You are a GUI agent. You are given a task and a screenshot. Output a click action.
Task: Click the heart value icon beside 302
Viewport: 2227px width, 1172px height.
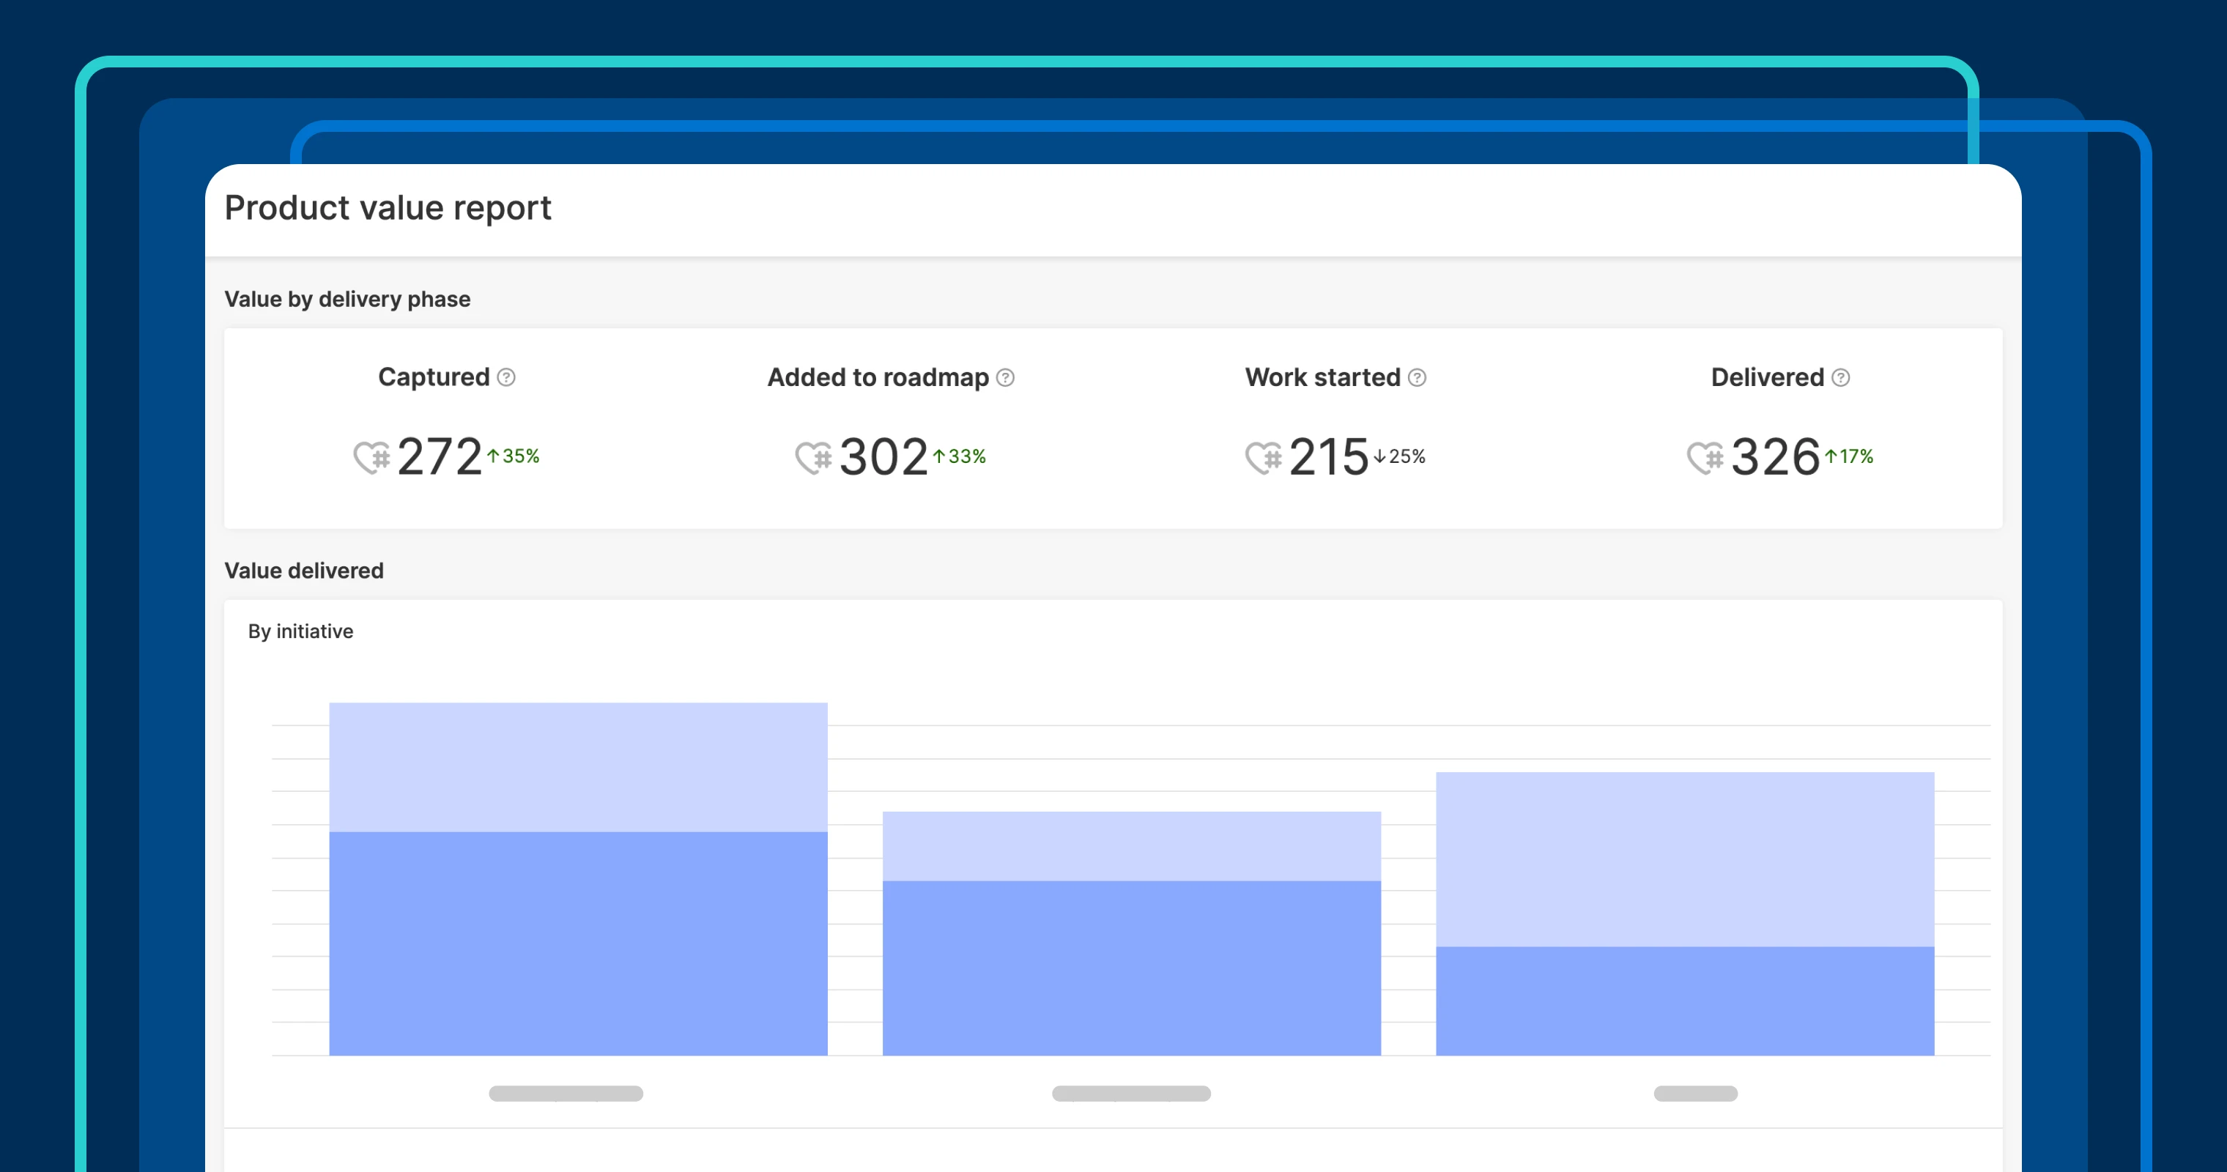pyautogui.click(x=813, y=457)
